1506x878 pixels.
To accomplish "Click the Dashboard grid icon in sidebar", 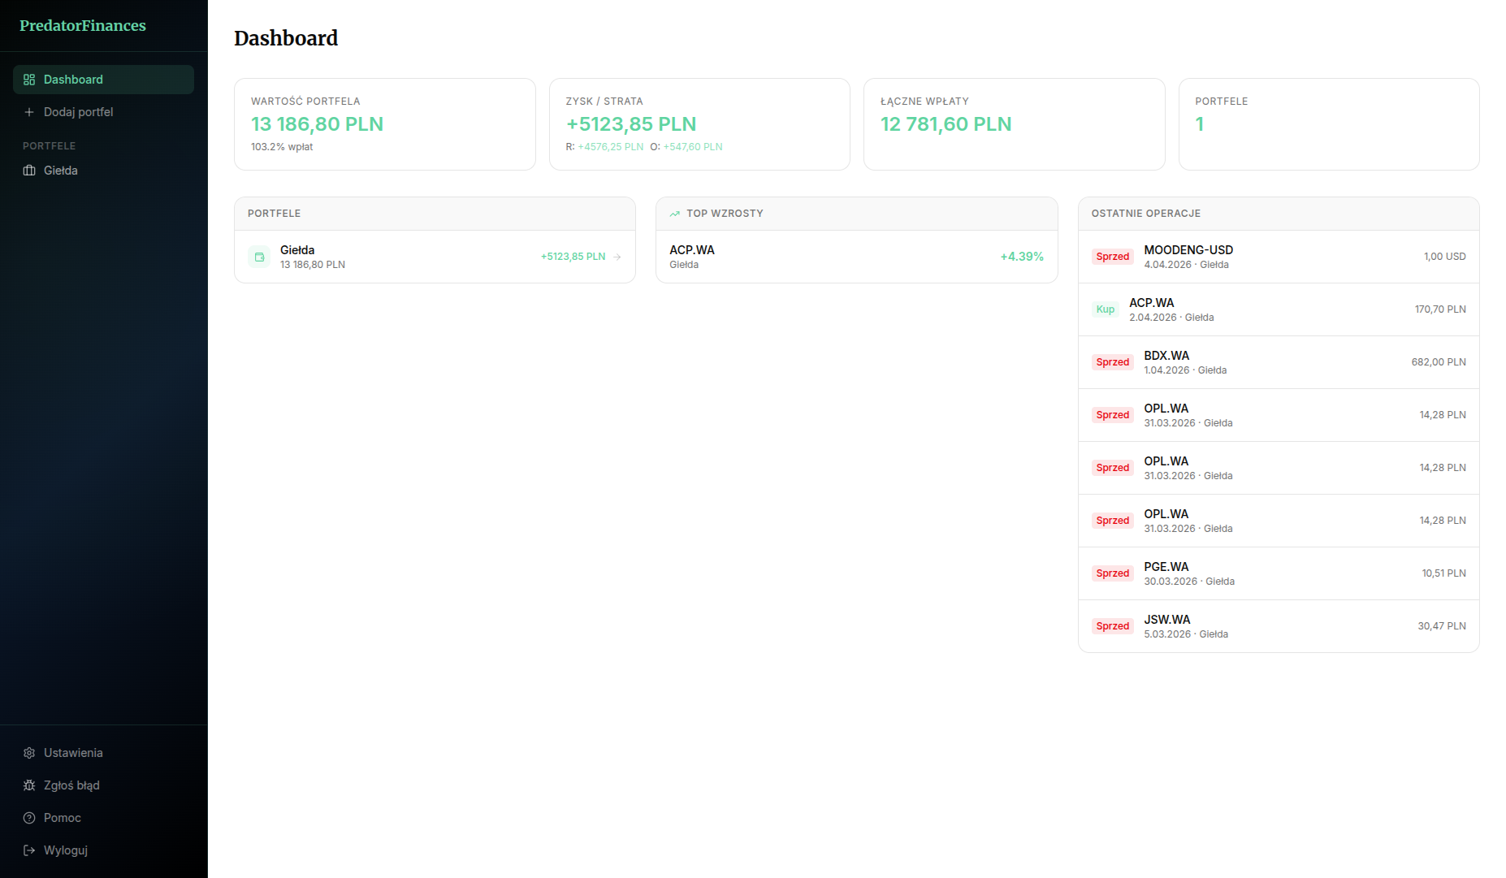I will [x=29, y=80].
